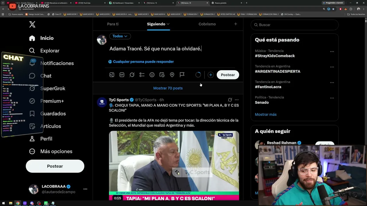Screen dimensions: 367x206
Task: Play the TyC Sports Tapia video
Action: pyautogui.click(x=174, y=165)
